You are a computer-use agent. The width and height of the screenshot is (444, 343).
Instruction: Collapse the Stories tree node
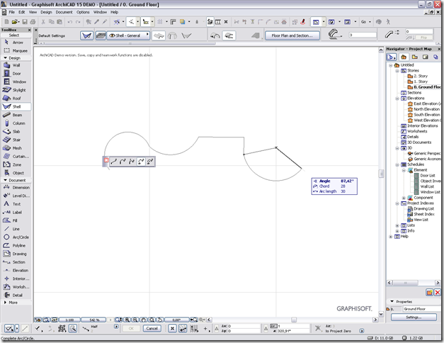pyautogui.click(x=397, y=71)
